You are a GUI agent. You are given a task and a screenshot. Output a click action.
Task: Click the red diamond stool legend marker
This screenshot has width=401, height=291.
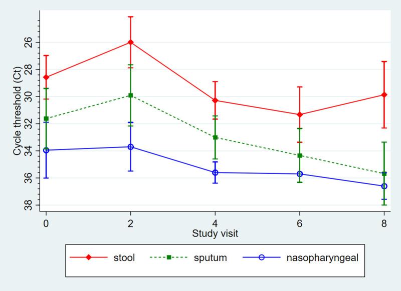click(x=88, y=257)
